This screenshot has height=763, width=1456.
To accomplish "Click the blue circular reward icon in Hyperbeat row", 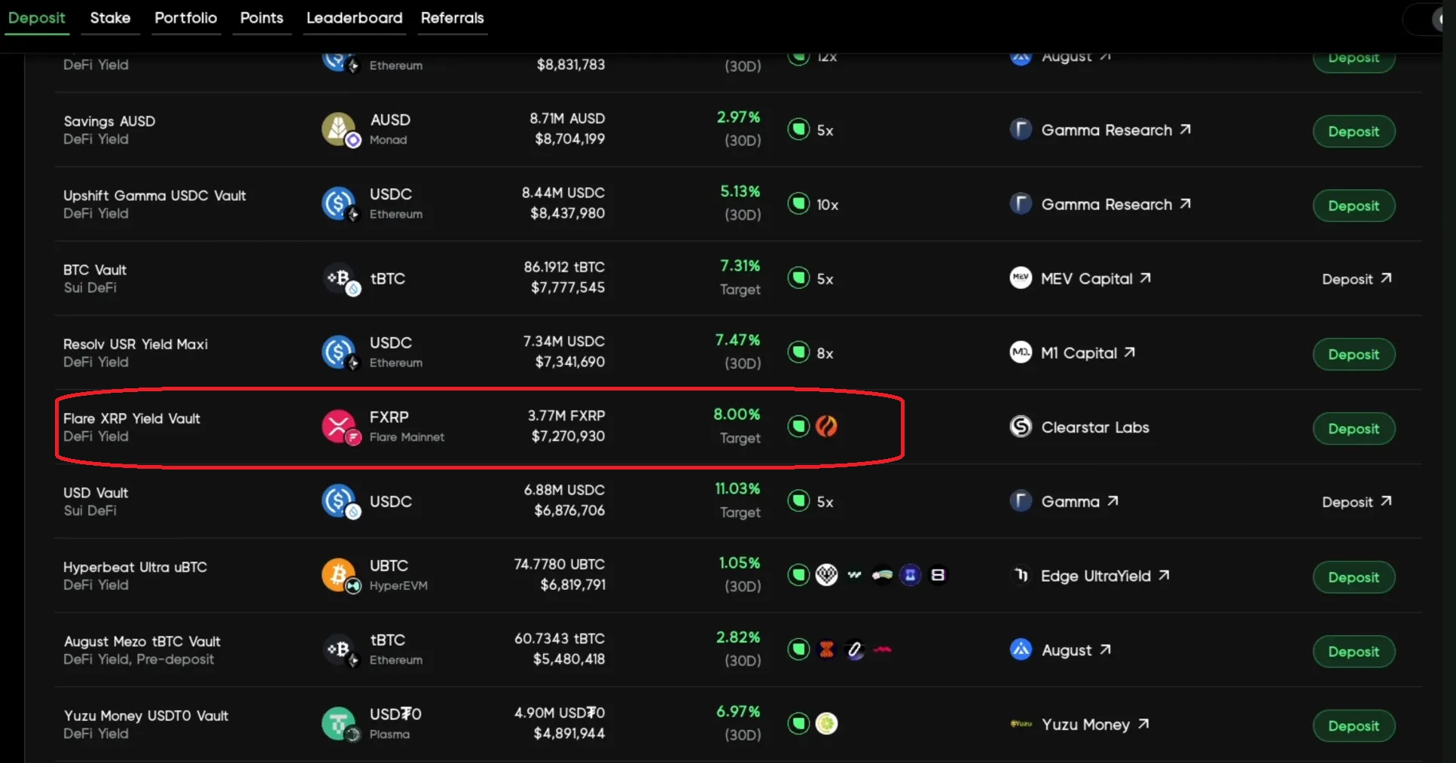I will pyautogui.click(x=910, y=576).
